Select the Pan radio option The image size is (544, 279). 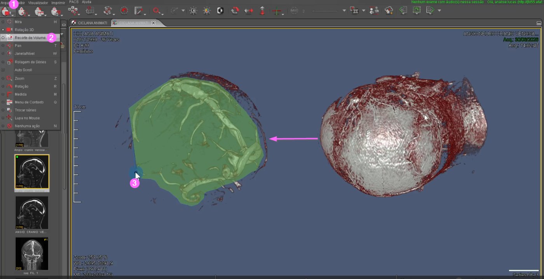tap(3, 45)
